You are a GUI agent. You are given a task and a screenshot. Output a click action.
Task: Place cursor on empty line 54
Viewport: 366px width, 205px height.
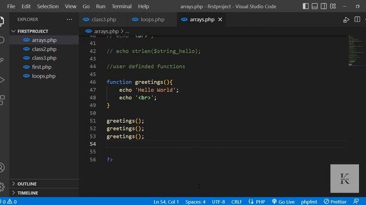226,144
